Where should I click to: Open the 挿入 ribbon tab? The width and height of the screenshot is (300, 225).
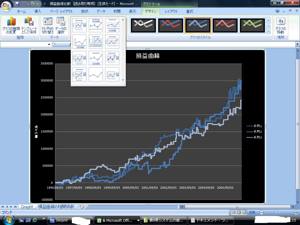tap(38, 11)
